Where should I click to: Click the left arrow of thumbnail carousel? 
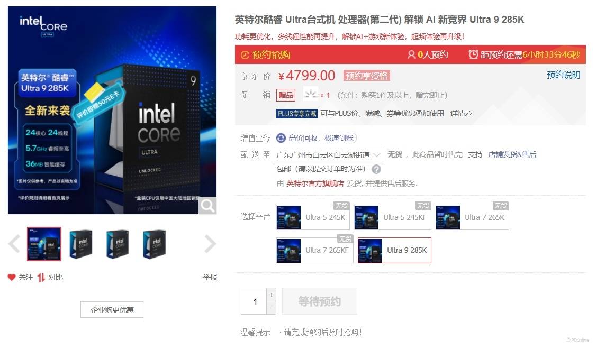pos(14,244)
